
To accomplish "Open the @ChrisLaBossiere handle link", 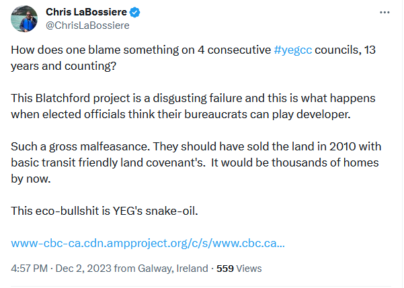I will click(x=87, y=26).
